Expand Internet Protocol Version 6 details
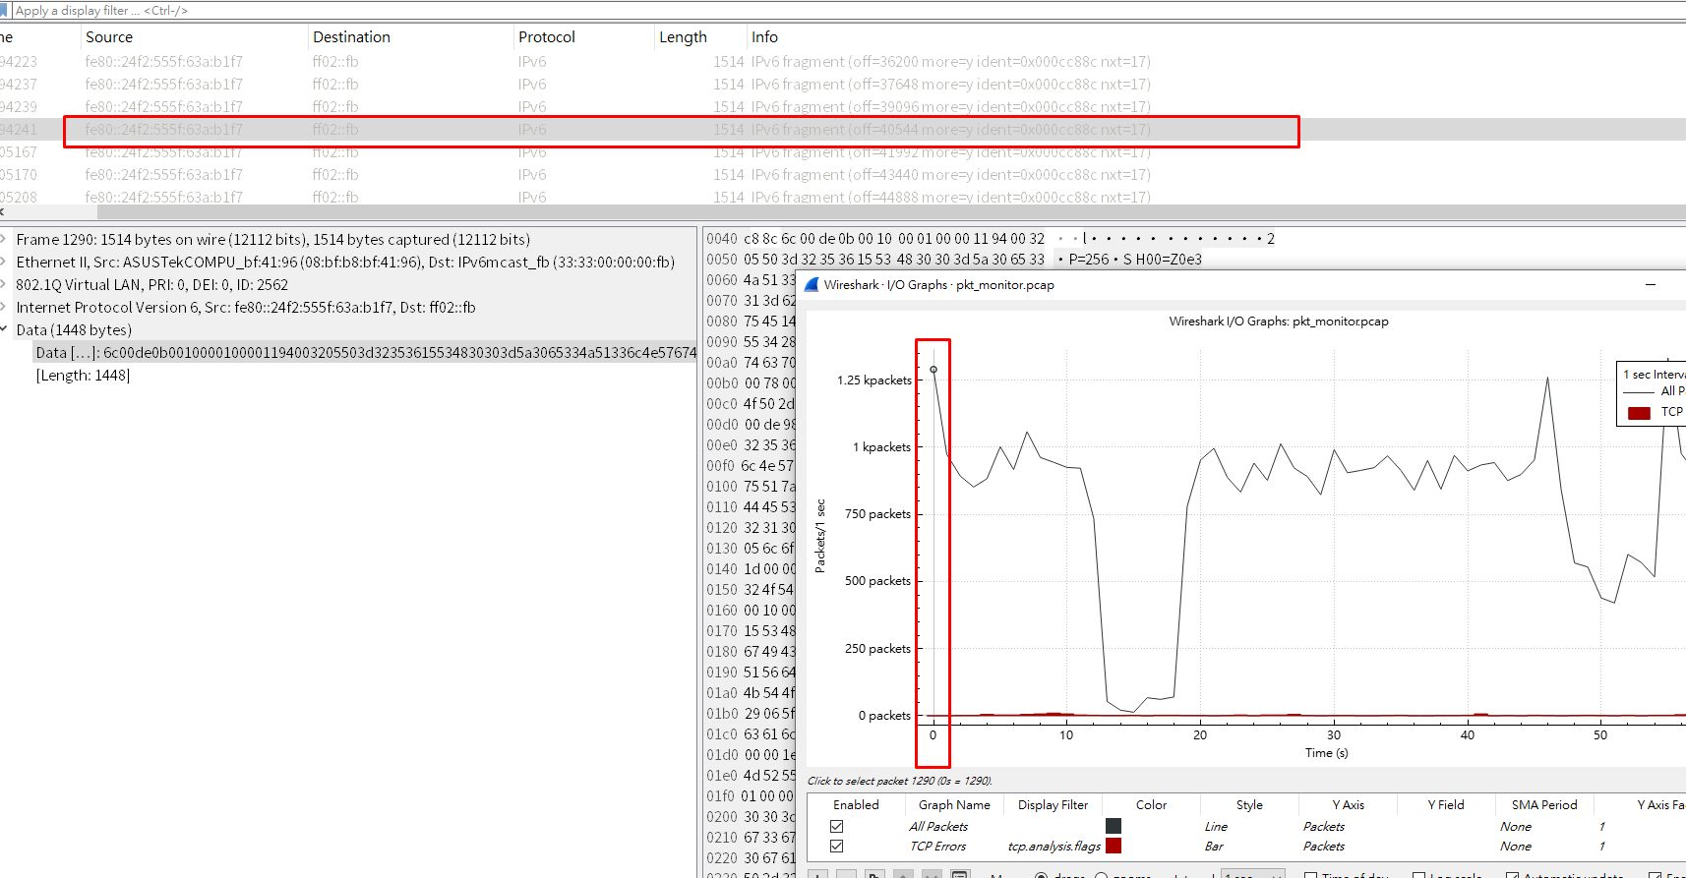 pyautogui.click(x=5, y=308)
